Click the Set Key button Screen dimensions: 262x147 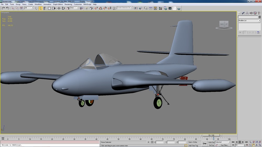(x=211, y=145)
